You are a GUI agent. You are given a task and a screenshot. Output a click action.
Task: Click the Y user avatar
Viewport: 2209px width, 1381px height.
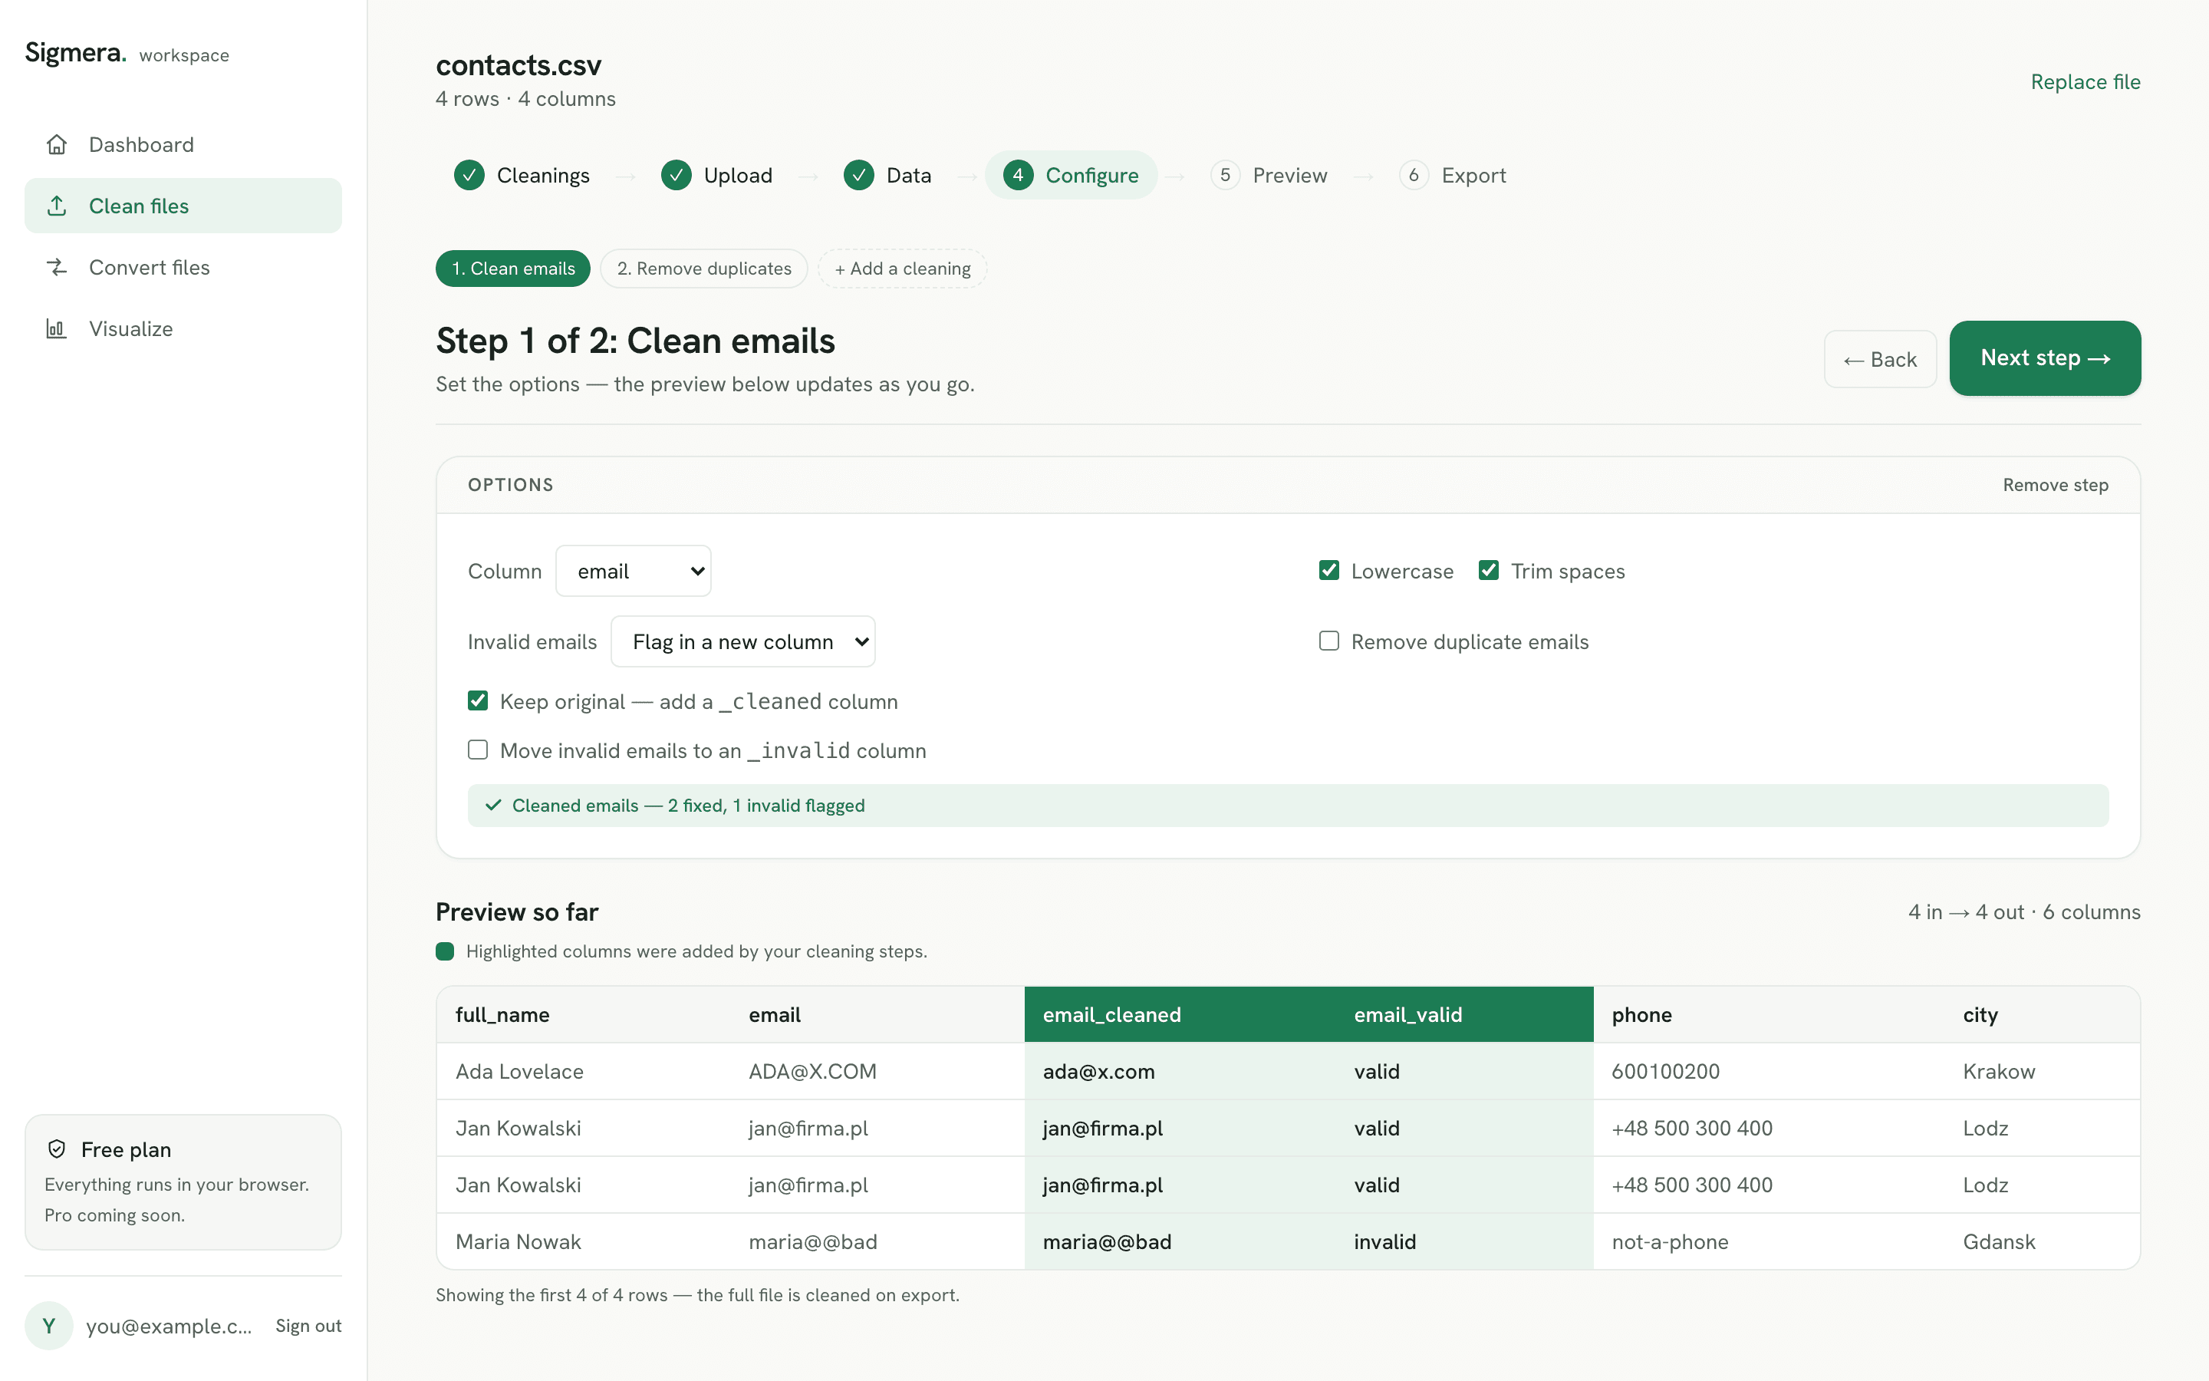click(49, 1325)
